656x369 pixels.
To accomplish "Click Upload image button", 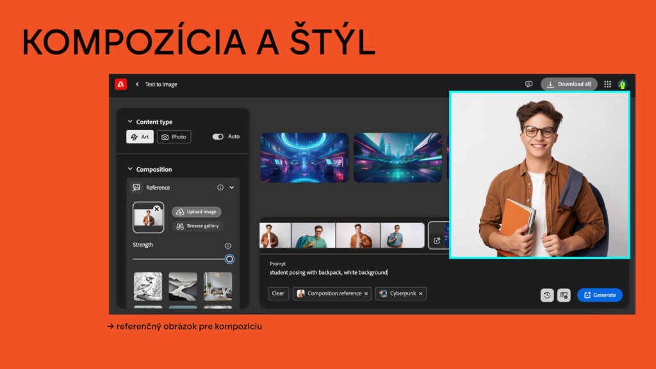I will [197, 211].
